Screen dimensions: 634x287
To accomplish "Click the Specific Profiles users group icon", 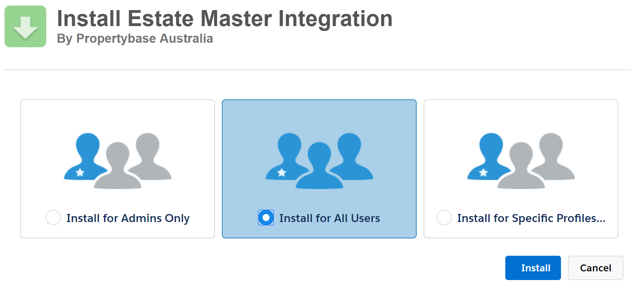I will (x=521, y=161).
